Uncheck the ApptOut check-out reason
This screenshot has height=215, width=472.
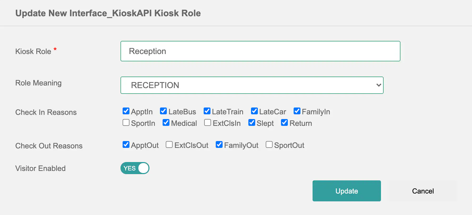[126, 145]
